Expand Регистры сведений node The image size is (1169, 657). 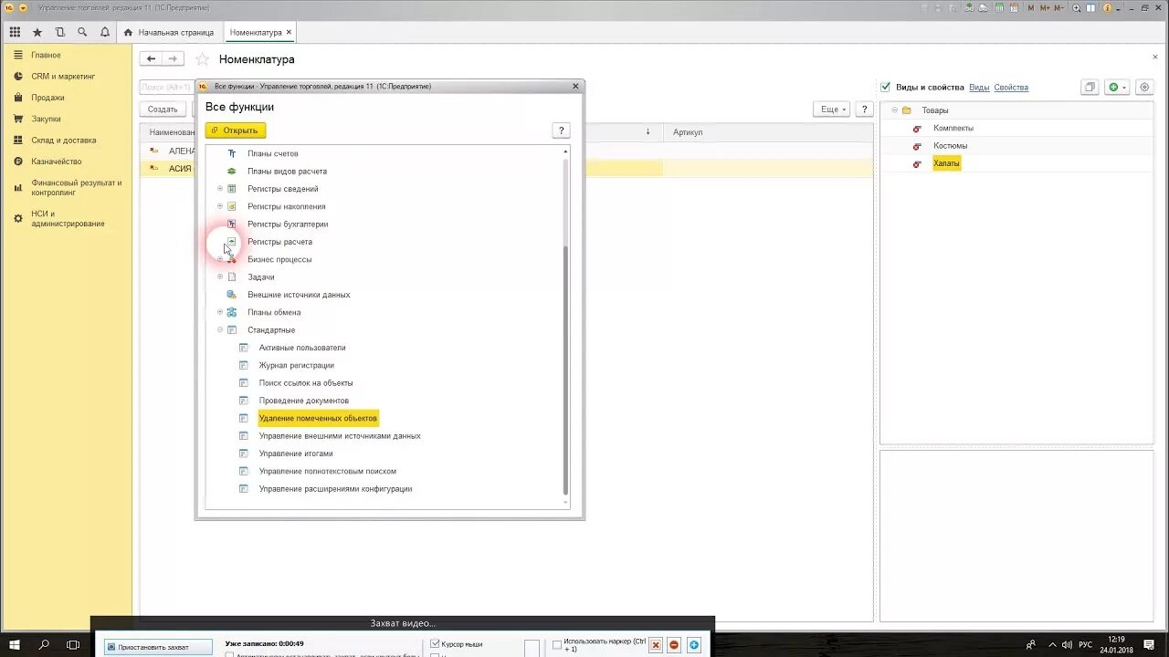[220, 189]
